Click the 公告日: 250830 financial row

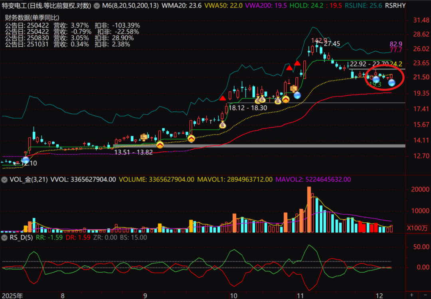69,38
